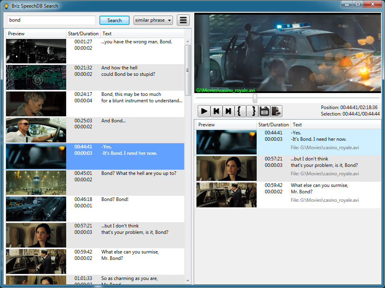Save the selection with the floppy disk icon
The width and height of the screenshot is (385, 288).
click(264, 111)
